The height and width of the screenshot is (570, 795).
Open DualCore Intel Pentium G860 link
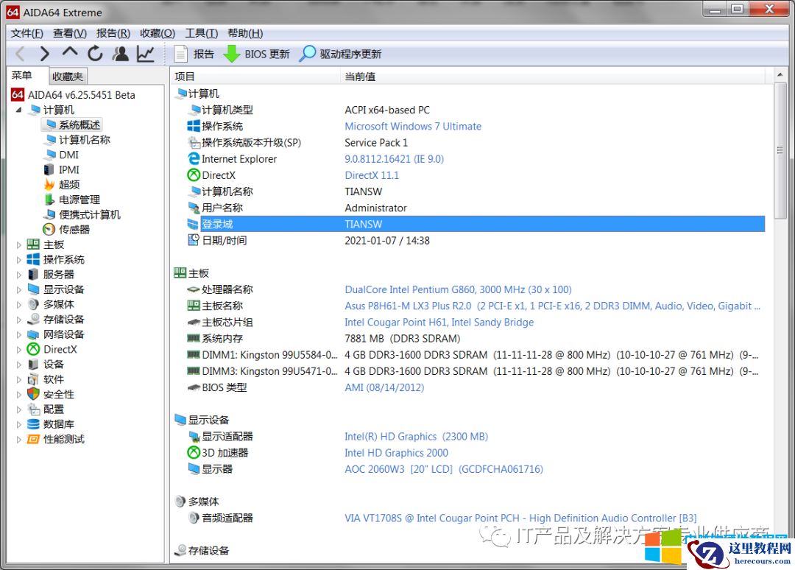458,289
